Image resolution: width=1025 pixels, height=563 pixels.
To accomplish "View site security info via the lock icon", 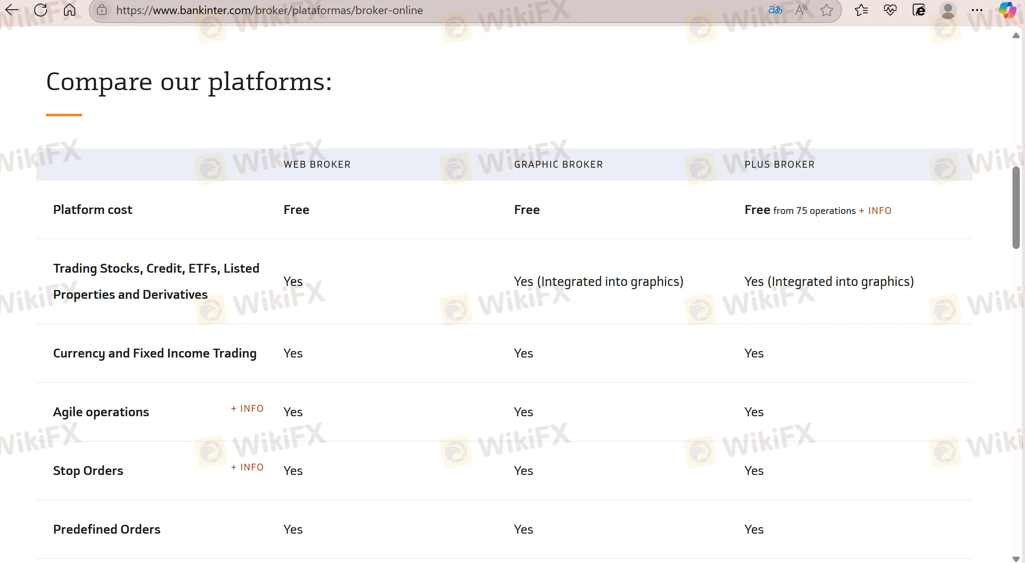I will pos(102,10).
